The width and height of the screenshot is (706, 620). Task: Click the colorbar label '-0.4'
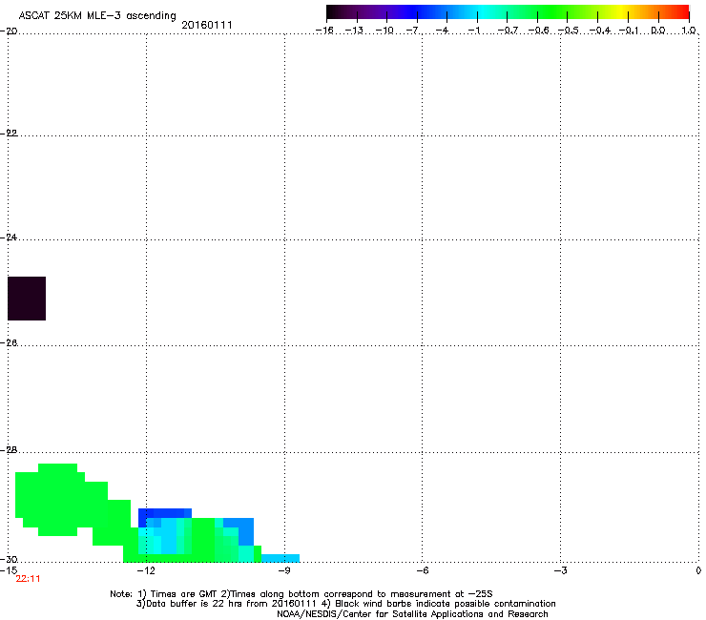pos(600,31)
